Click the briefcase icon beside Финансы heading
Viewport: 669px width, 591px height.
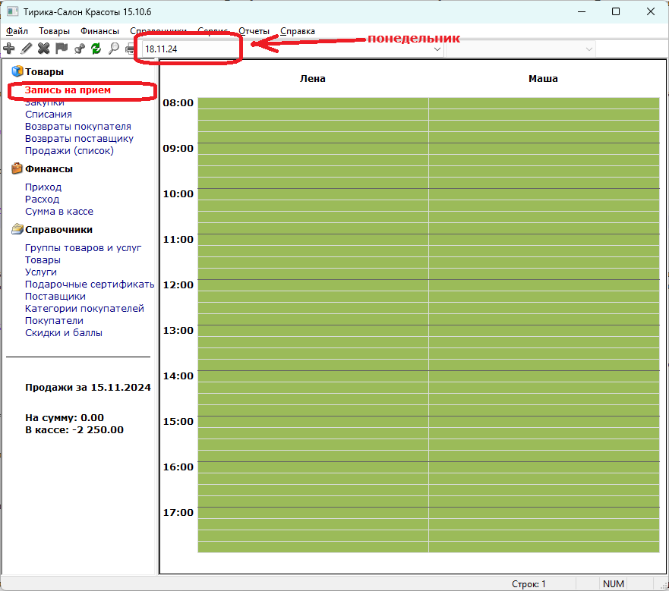(17, 168)
